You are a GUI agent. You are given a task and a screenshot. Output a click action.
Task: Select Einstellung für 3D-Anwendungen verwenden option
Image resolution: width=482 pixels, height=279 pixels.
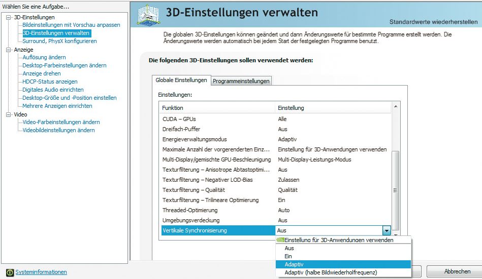tap(343, 240)
